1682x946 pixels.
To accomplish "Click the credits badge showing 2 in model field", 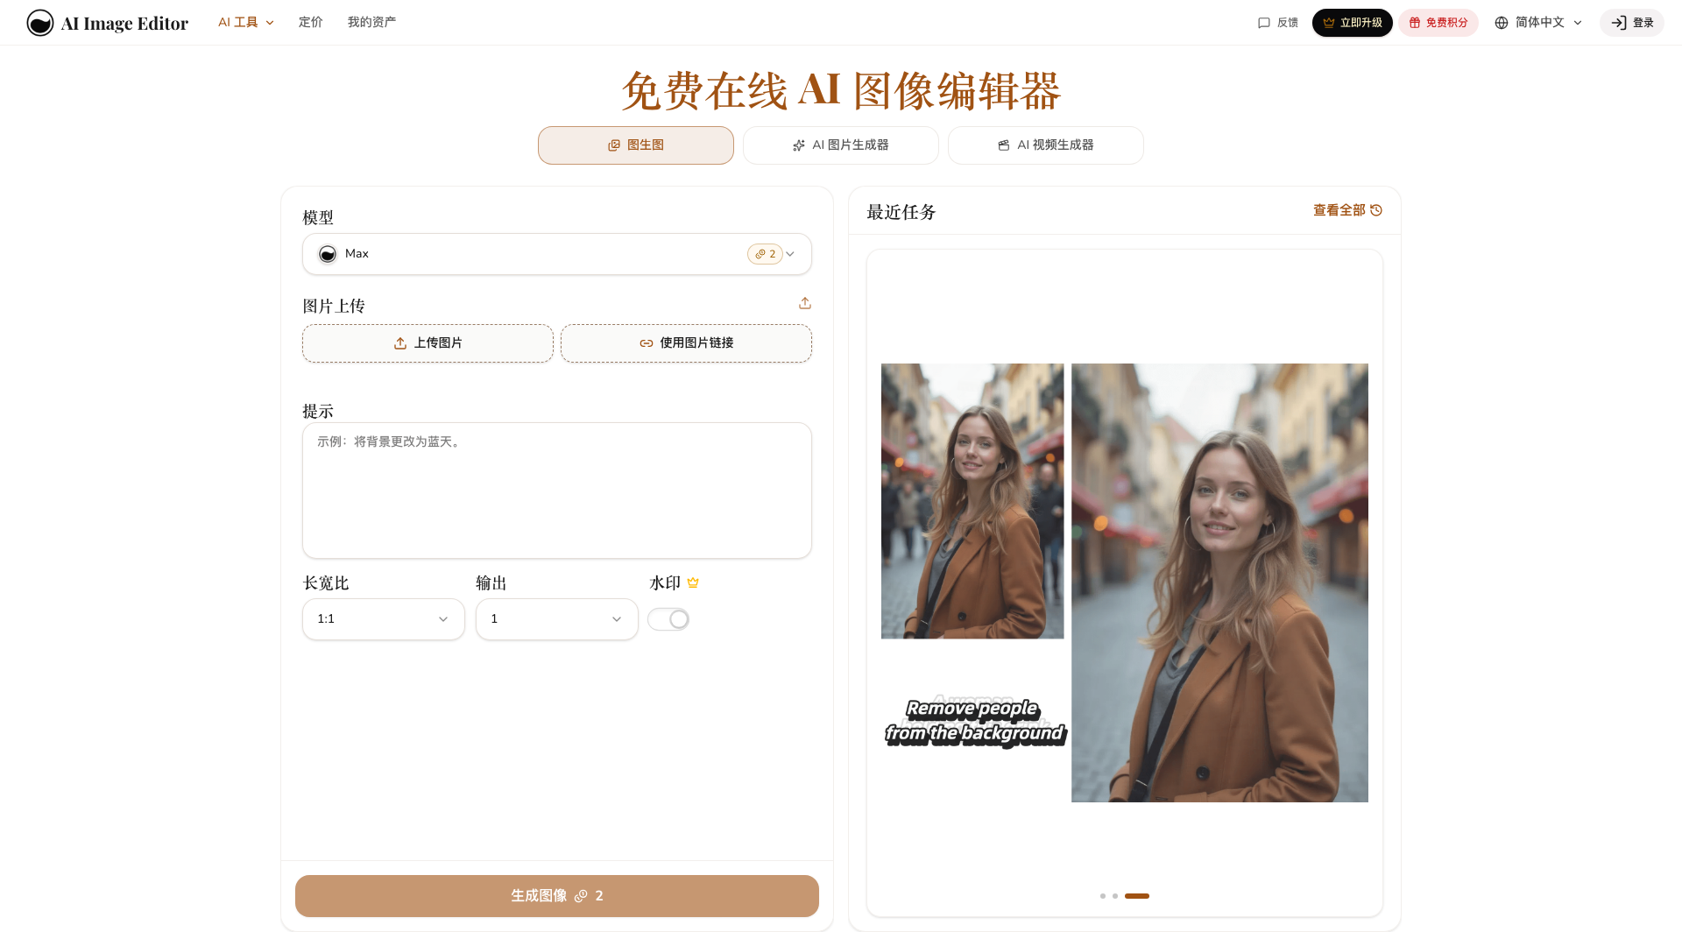I will (x=765, y=254).
